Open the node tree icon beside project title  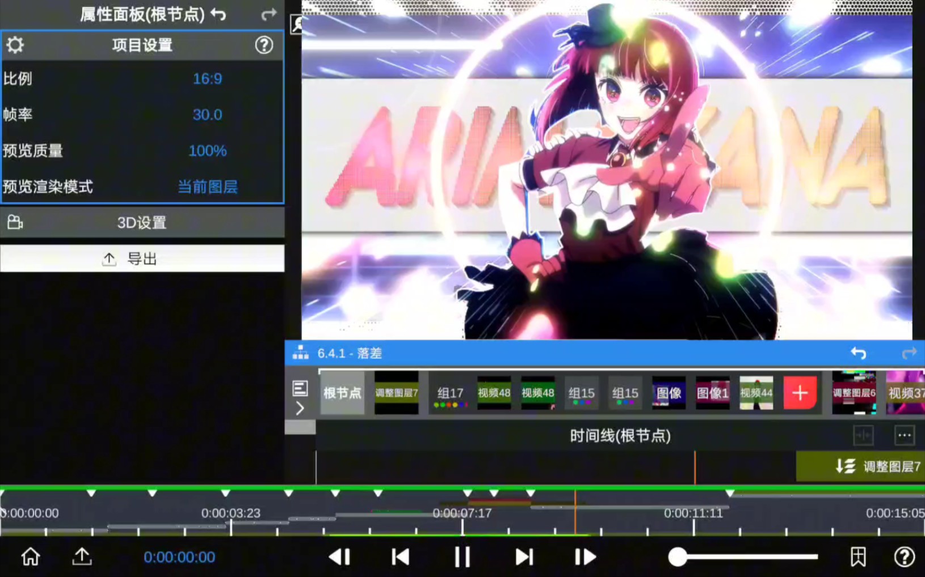point(300,353)
